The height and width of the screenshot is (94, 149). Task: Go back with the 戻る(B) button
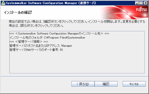coord(83,84)
